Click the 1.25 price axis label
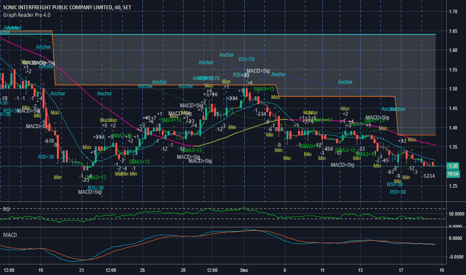466x275 pixels. point(453,186)
